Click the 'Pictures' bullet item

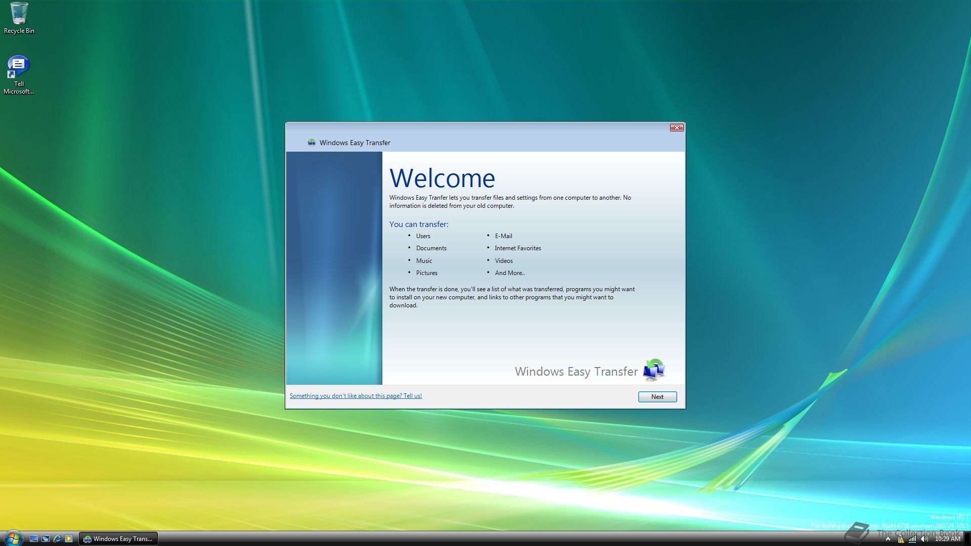(x=427, y=273)
